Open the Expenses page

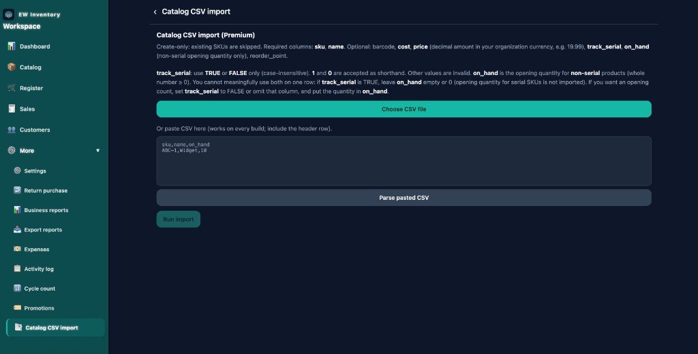pyautogui.click(x=37, y=249)
